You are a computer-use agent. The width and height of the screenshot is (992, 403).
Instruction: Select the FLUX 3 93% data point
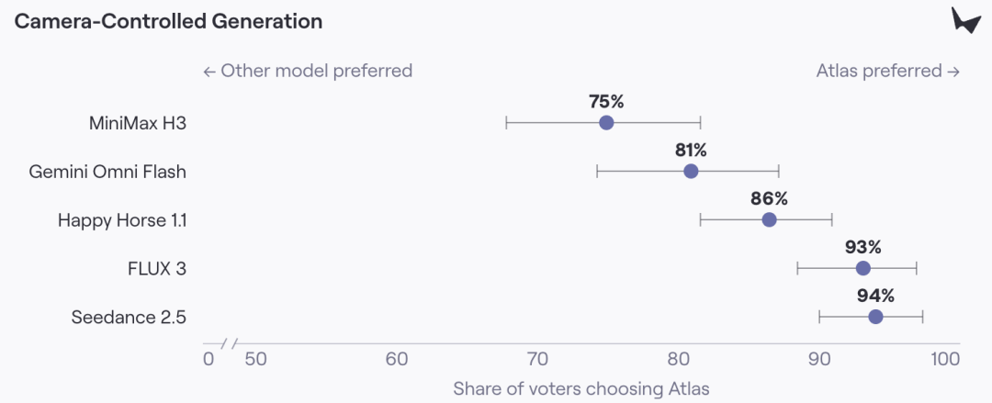(862, 268)
